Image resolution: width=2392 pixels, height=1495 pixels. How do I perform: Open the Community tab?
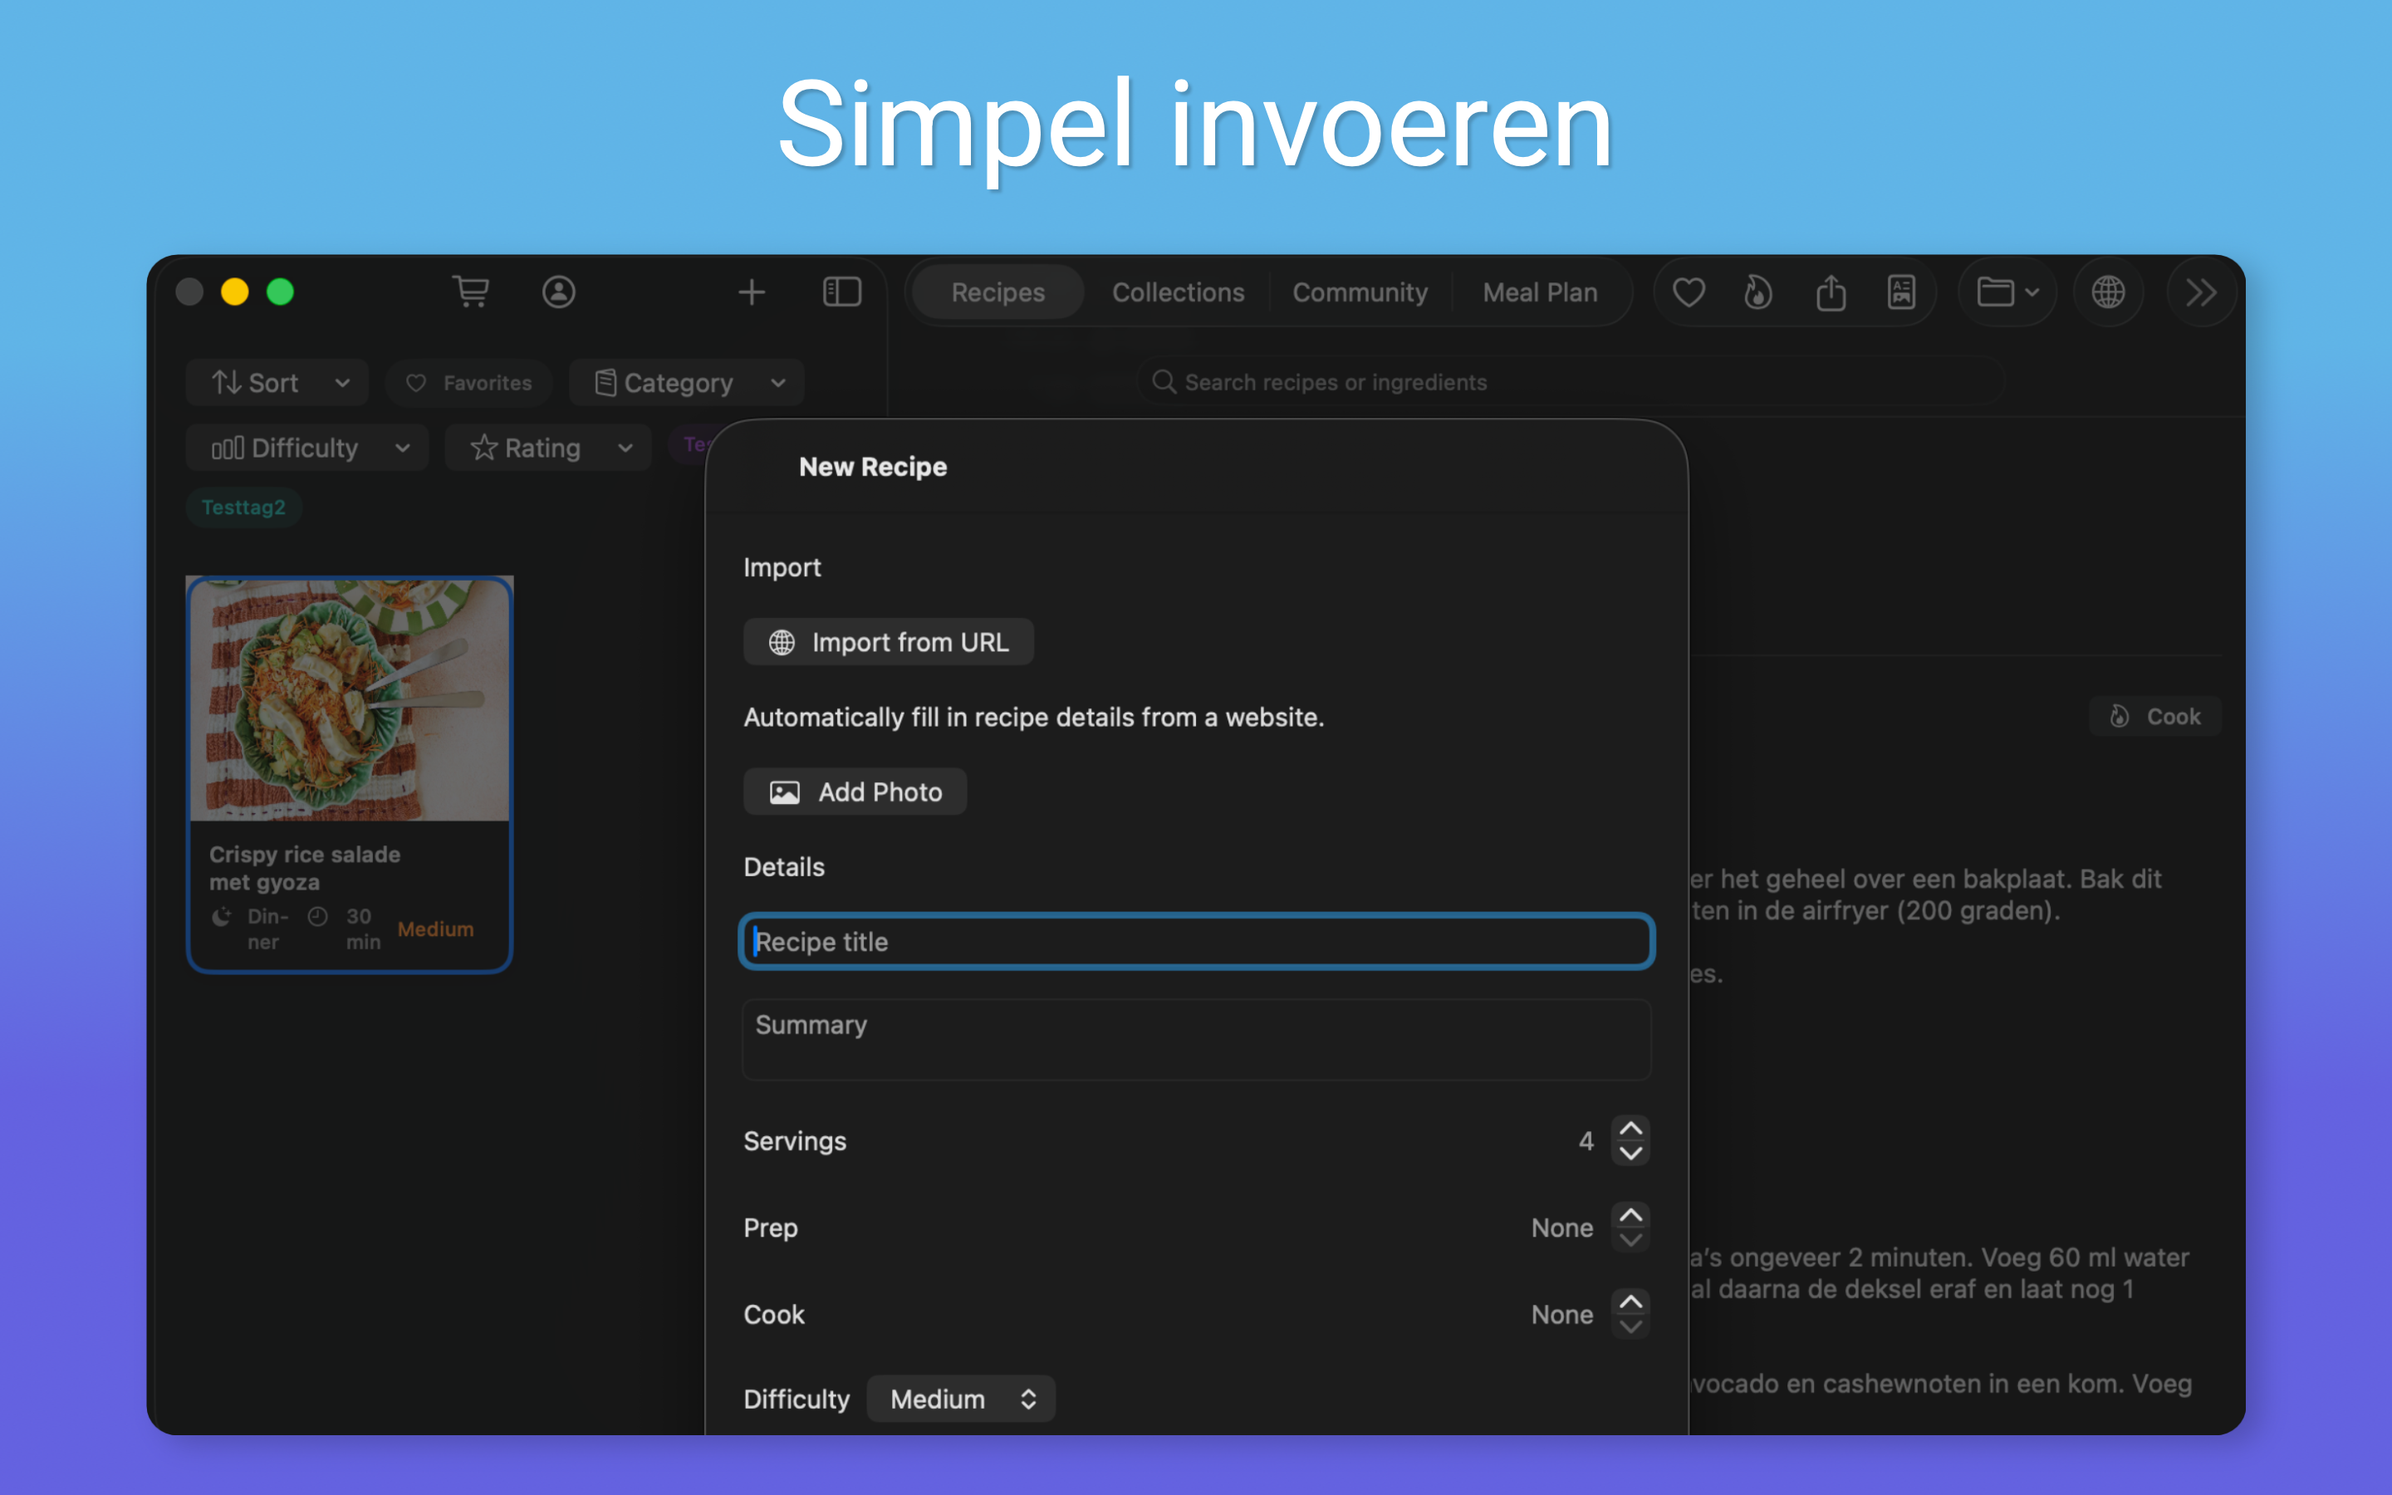click(x=1360, y=292)
